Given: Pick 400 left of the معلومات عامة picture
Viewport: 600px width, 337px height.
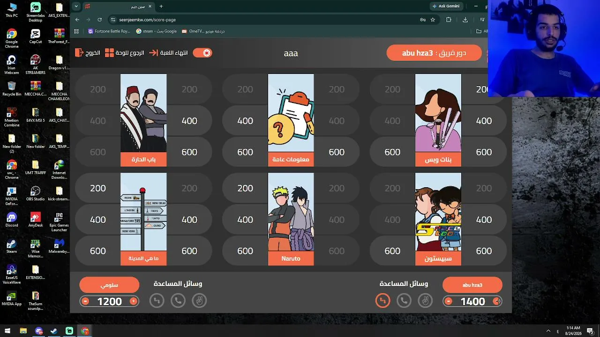Looking at the screenshot, I should click(245, 121).
